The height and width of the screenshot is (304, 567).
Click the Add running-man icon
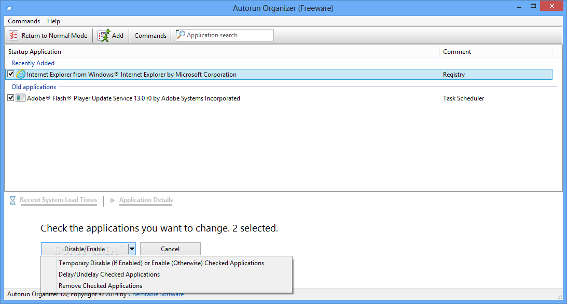click(x=104, y=35)
